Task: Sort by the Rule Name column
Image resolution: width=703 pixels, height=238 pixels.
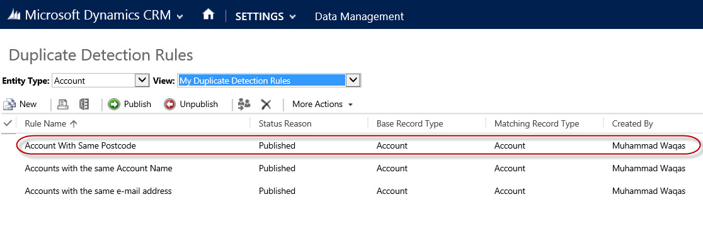Action: point(45,123)
